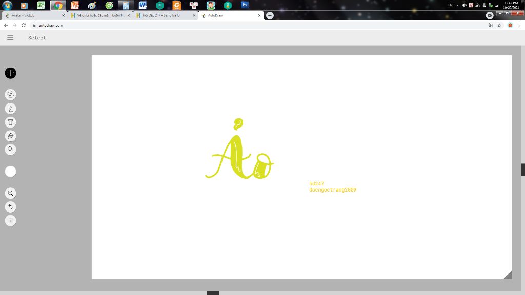Screen dimensions: 525x295
Task: Close the Avatar - VioEdu tab
Action: pos(63,15)
